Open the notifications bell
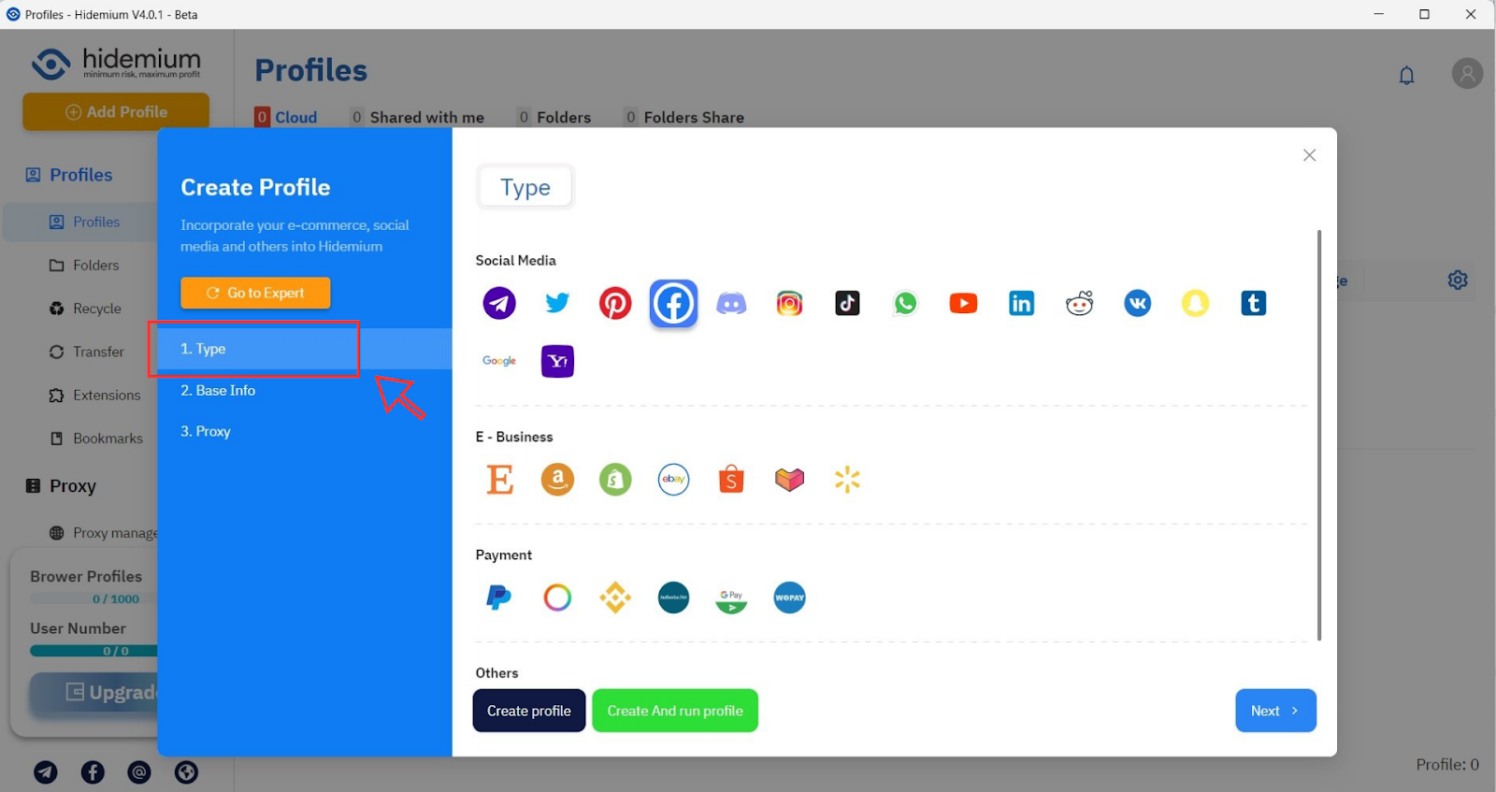This screenshot has height=792, width=1496. point(1406,75)
